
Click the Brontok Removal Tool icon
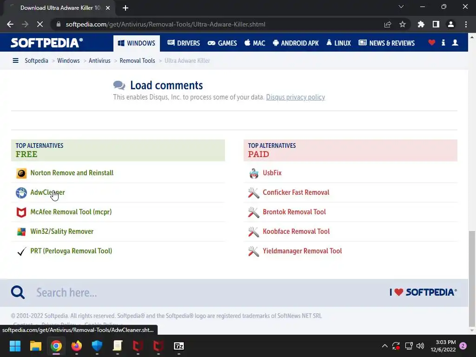point(253,212)
